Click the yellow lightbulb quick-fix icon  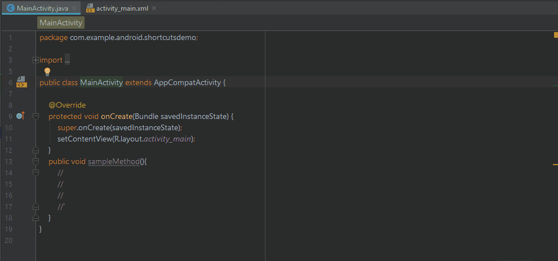[x=47, y=72]
